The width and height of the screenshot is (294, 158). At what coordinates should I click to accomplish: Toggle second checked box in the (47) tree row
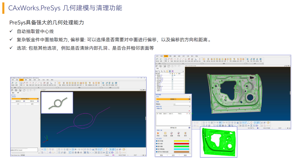click(x=174, y=75)
